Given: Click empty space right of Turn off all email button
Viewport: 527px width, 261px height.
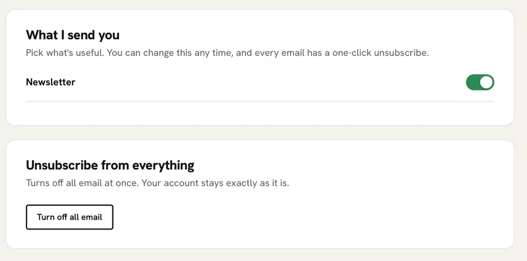Looking at the screenshot, I should 303,217.
